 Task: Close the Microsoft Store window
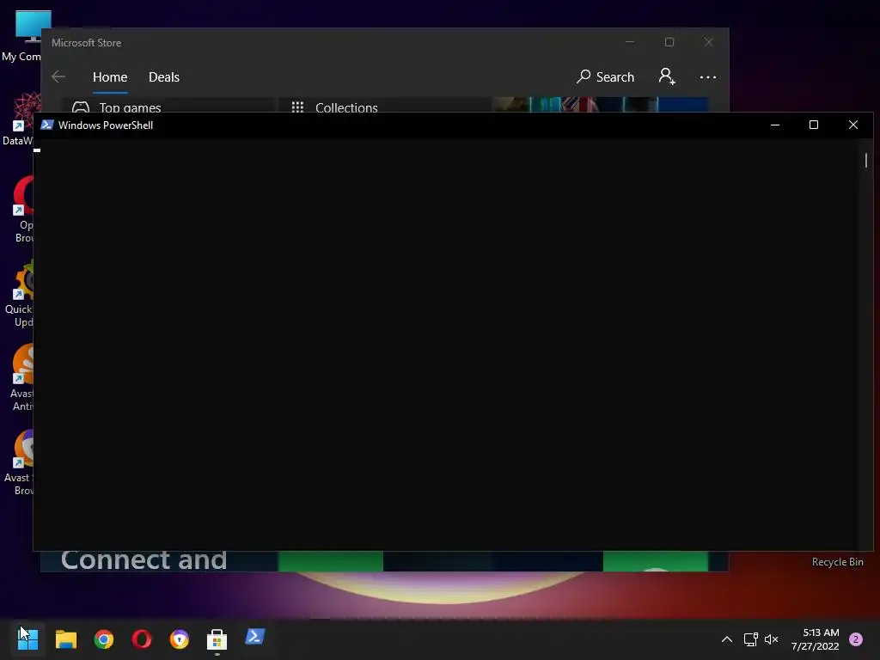click(x=709, y=42)
